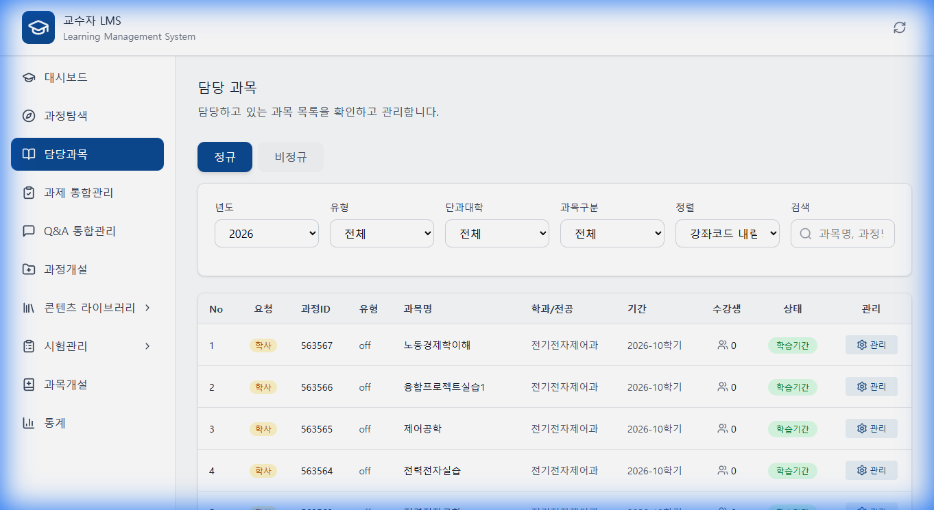Select the 과정개설 folder icon

point(28,269)
